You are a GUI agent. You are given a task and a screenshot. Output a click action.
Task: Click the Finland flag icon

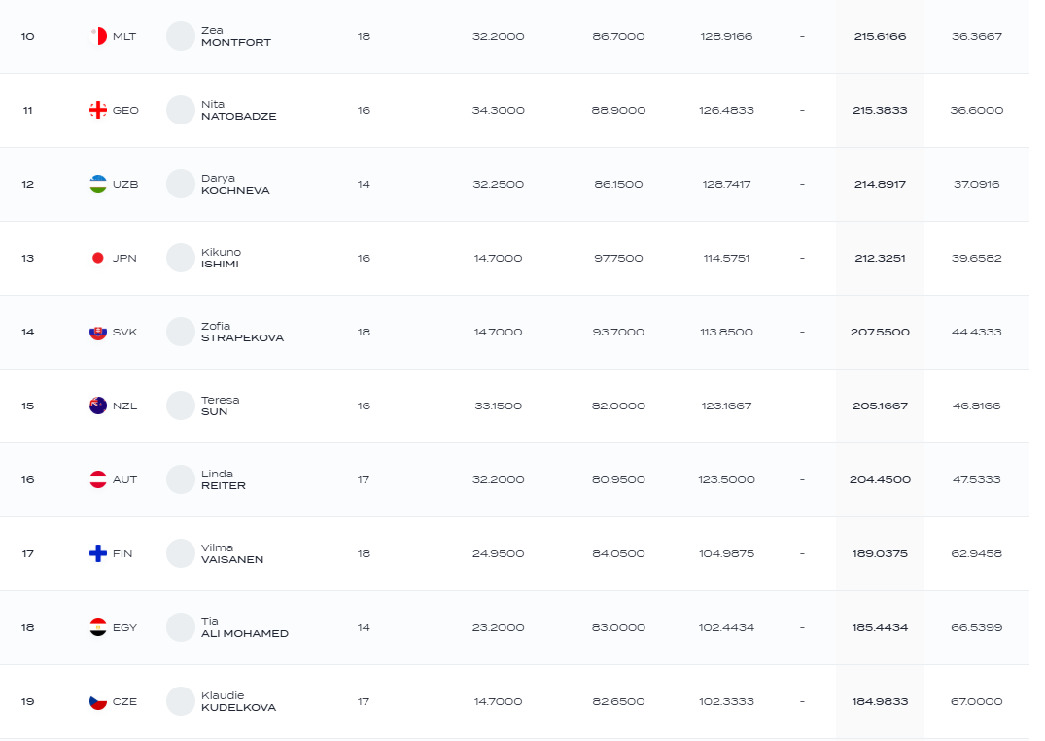pyautogui.click(x=98, y=553)
